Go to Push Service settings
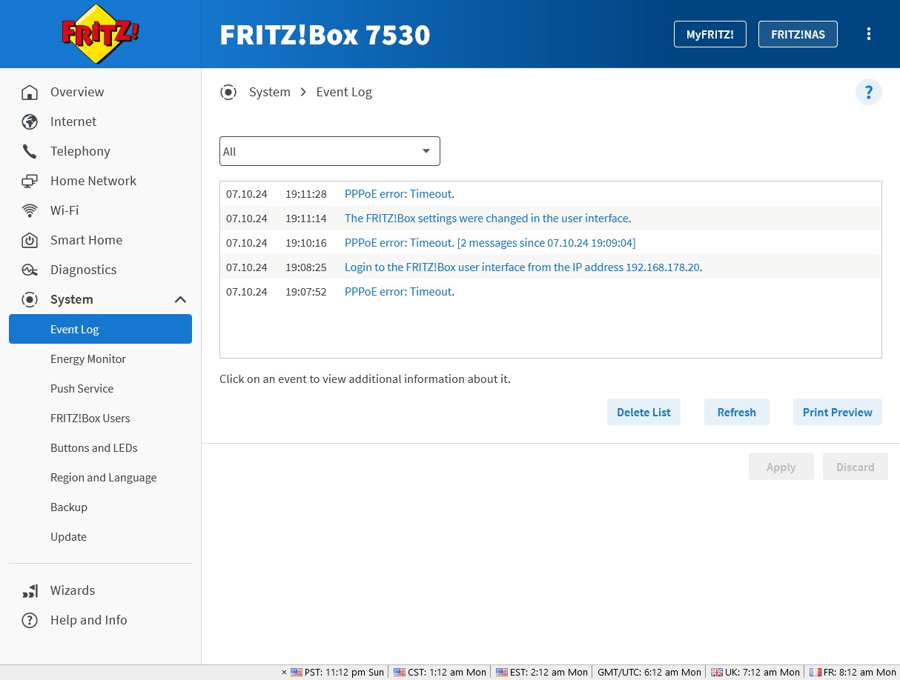 click(x=82, y=389)
